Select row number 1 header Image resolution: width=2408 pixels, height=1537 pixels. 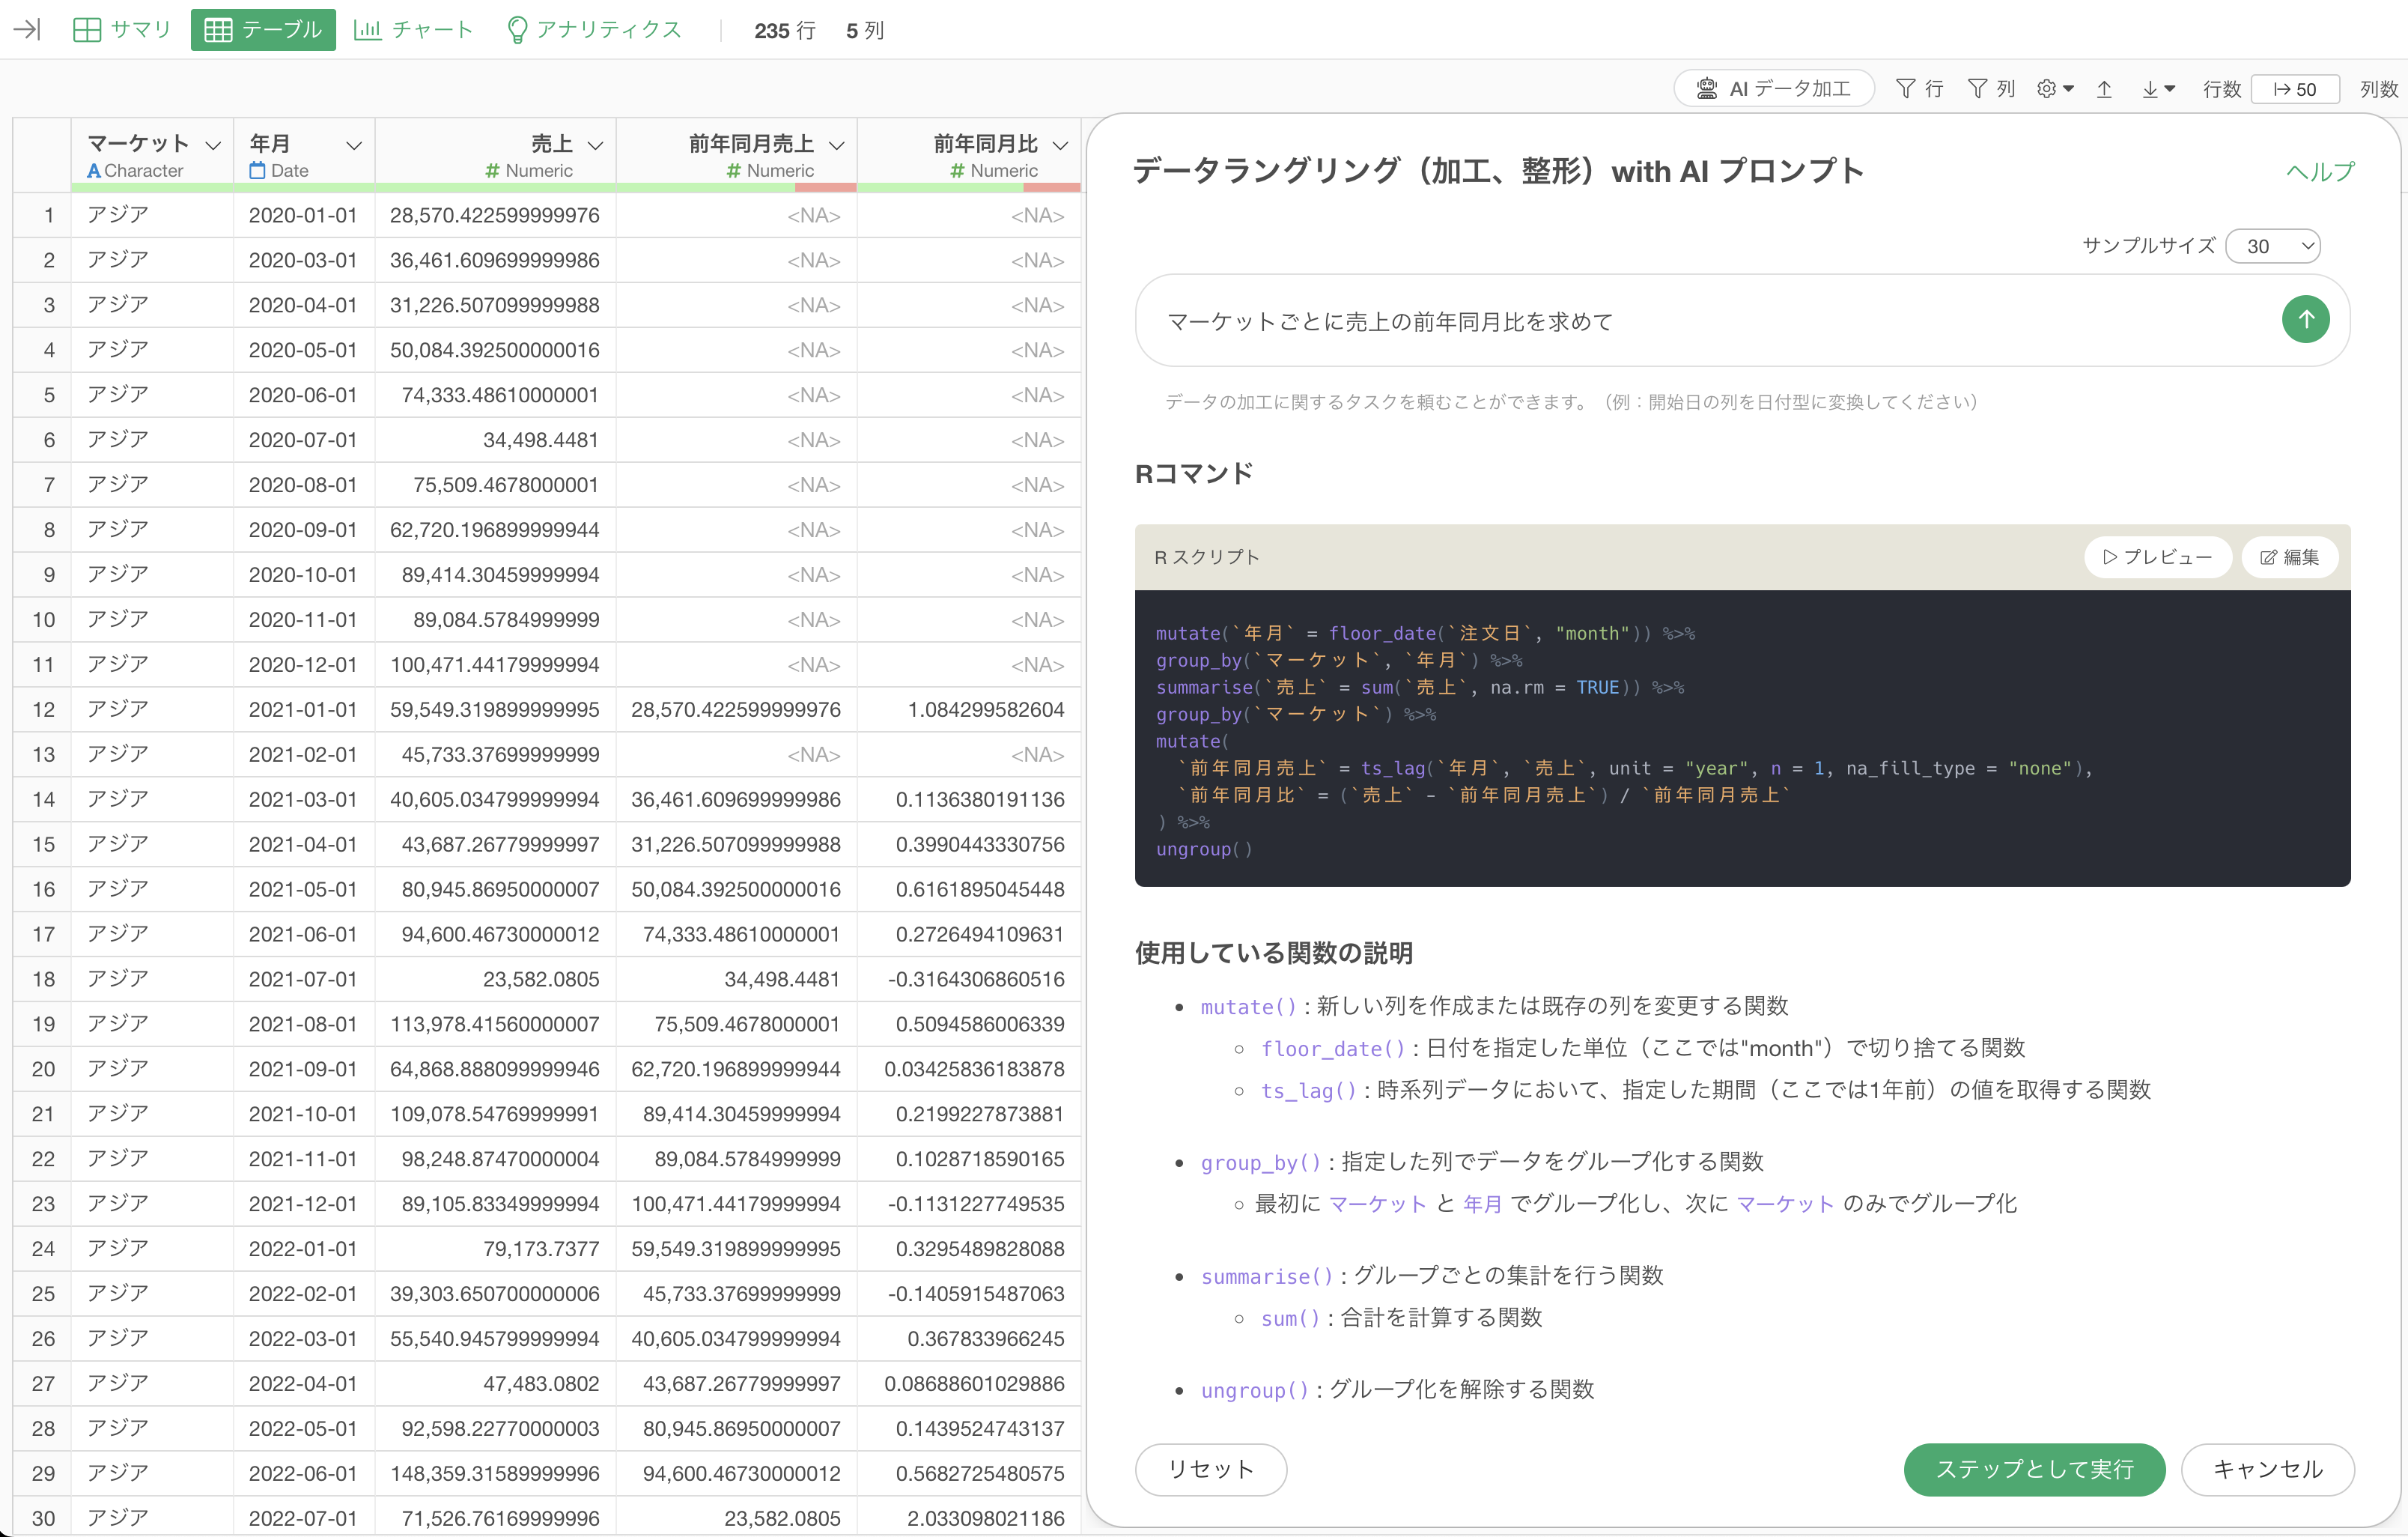pos(42,215)
